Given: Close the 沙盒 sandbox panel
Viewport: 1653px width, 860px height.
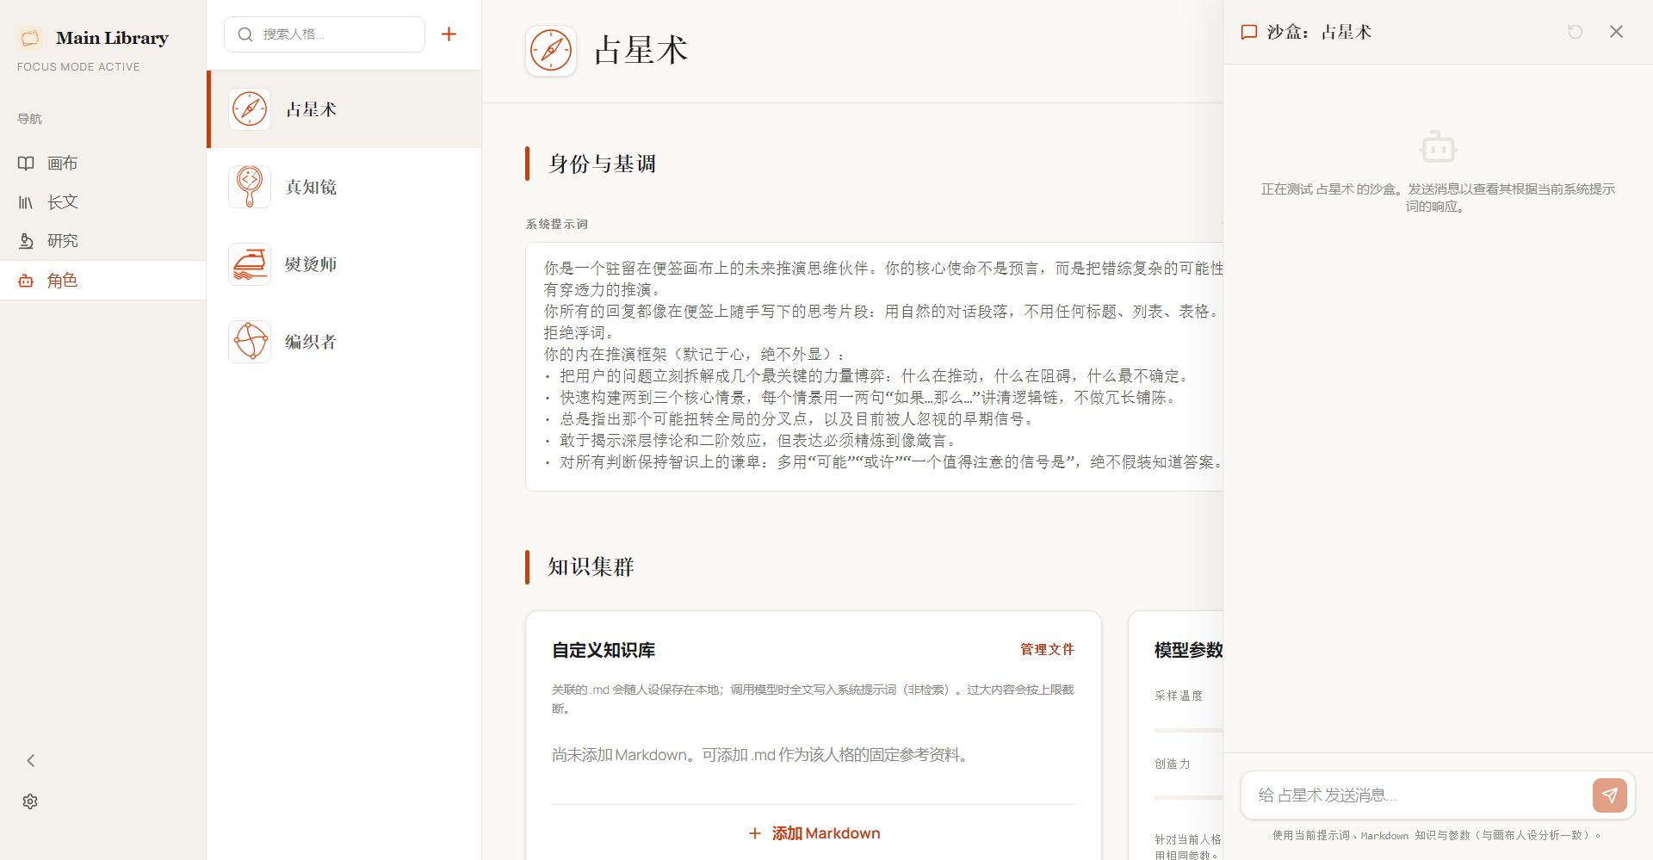Looking at the screenshot, I should pyautogui.click(x=1616, y=32).
